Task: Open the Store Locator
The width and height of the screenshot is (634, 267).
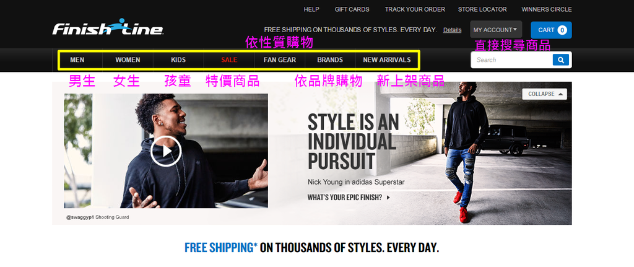Action: coord(482,9)
